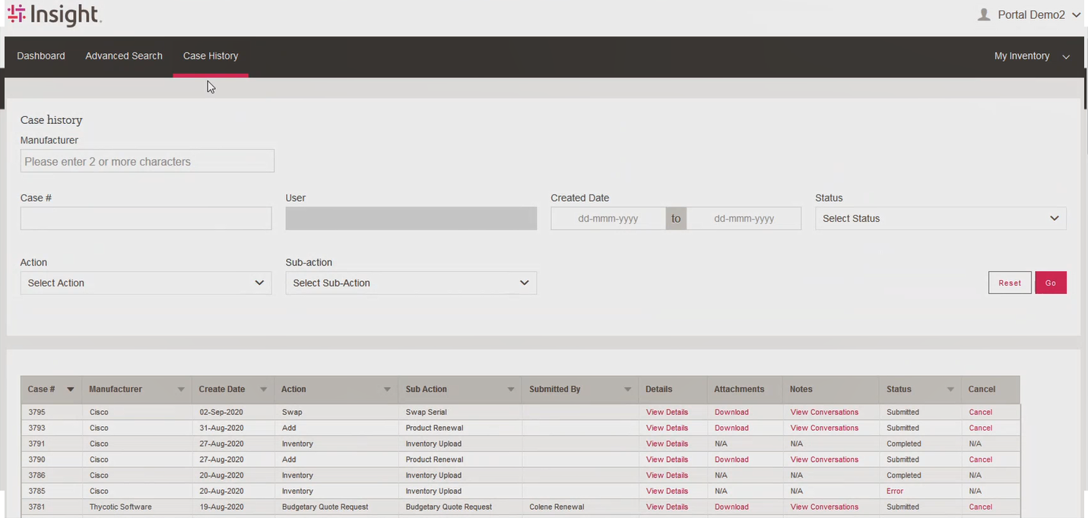Screen dimensions: 1088x518
Task: Open Submitted By column filter arrow
Action: (627, 389)
